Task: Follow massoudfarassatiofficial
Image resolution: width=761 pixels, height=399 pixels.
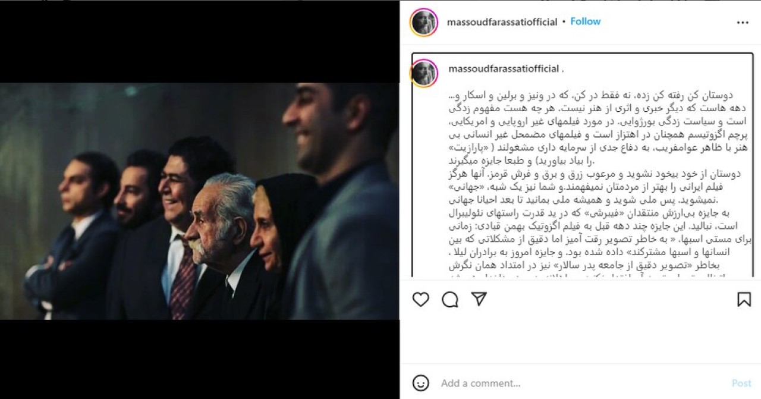Action: [x=586, y=21]
